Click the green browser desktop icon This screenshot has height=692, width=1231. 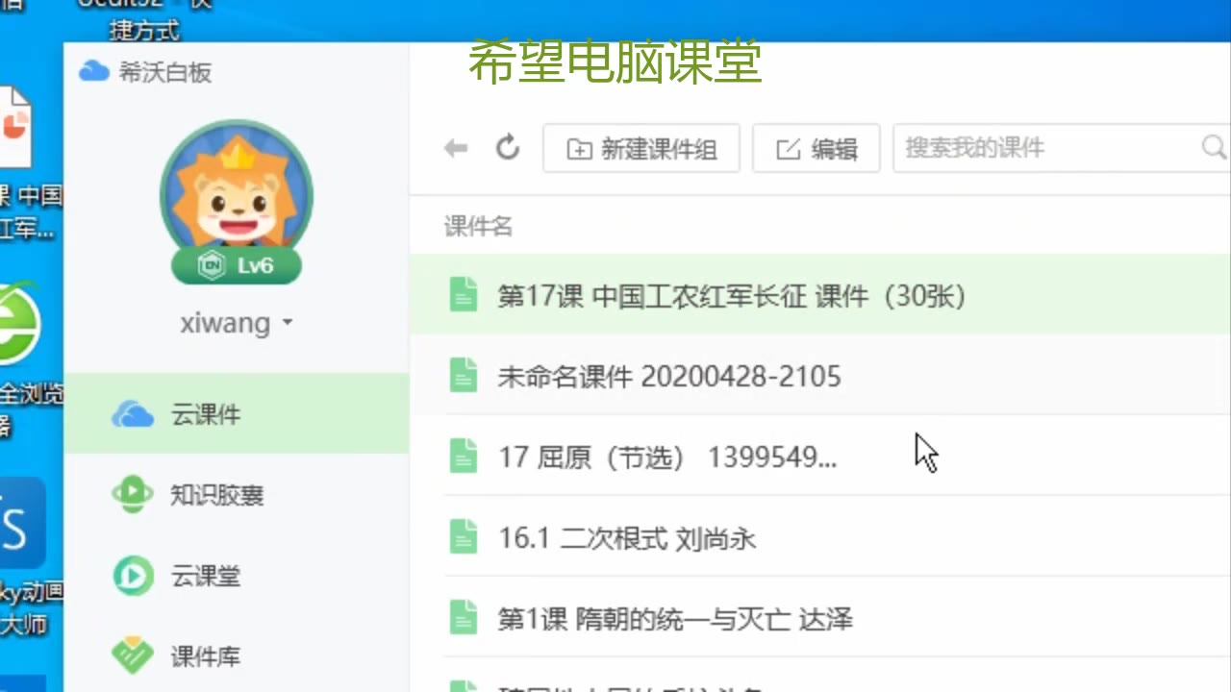point(18,324)
